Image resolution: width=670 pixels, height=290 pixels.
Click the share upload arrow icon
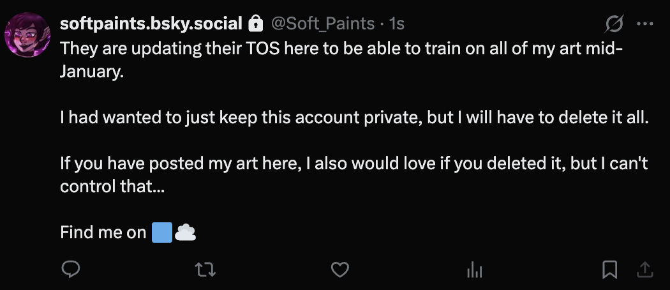(644, 270)
